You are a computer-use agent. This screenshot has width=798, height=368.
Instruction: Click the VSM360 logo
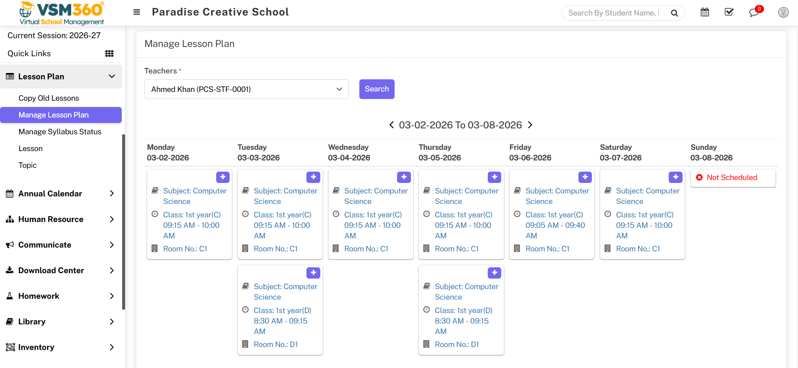pyautogui.click(x=62, y=13)
